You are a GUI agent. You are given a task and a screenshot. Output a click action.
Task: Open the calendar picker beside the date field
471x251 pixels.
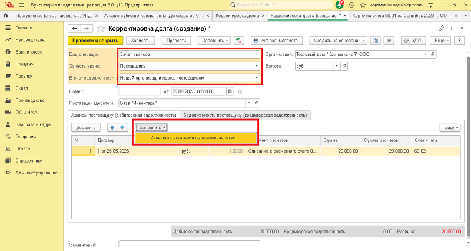coord(231,91)
